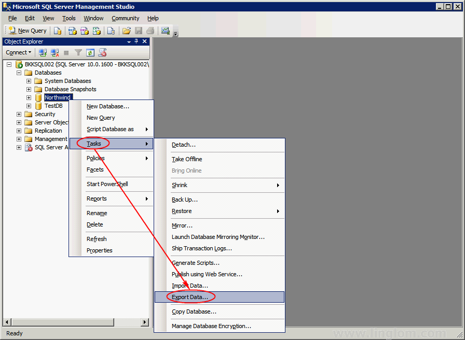Click the Disconnect server icon
This screenshot has height=340, width=465.
54,53
